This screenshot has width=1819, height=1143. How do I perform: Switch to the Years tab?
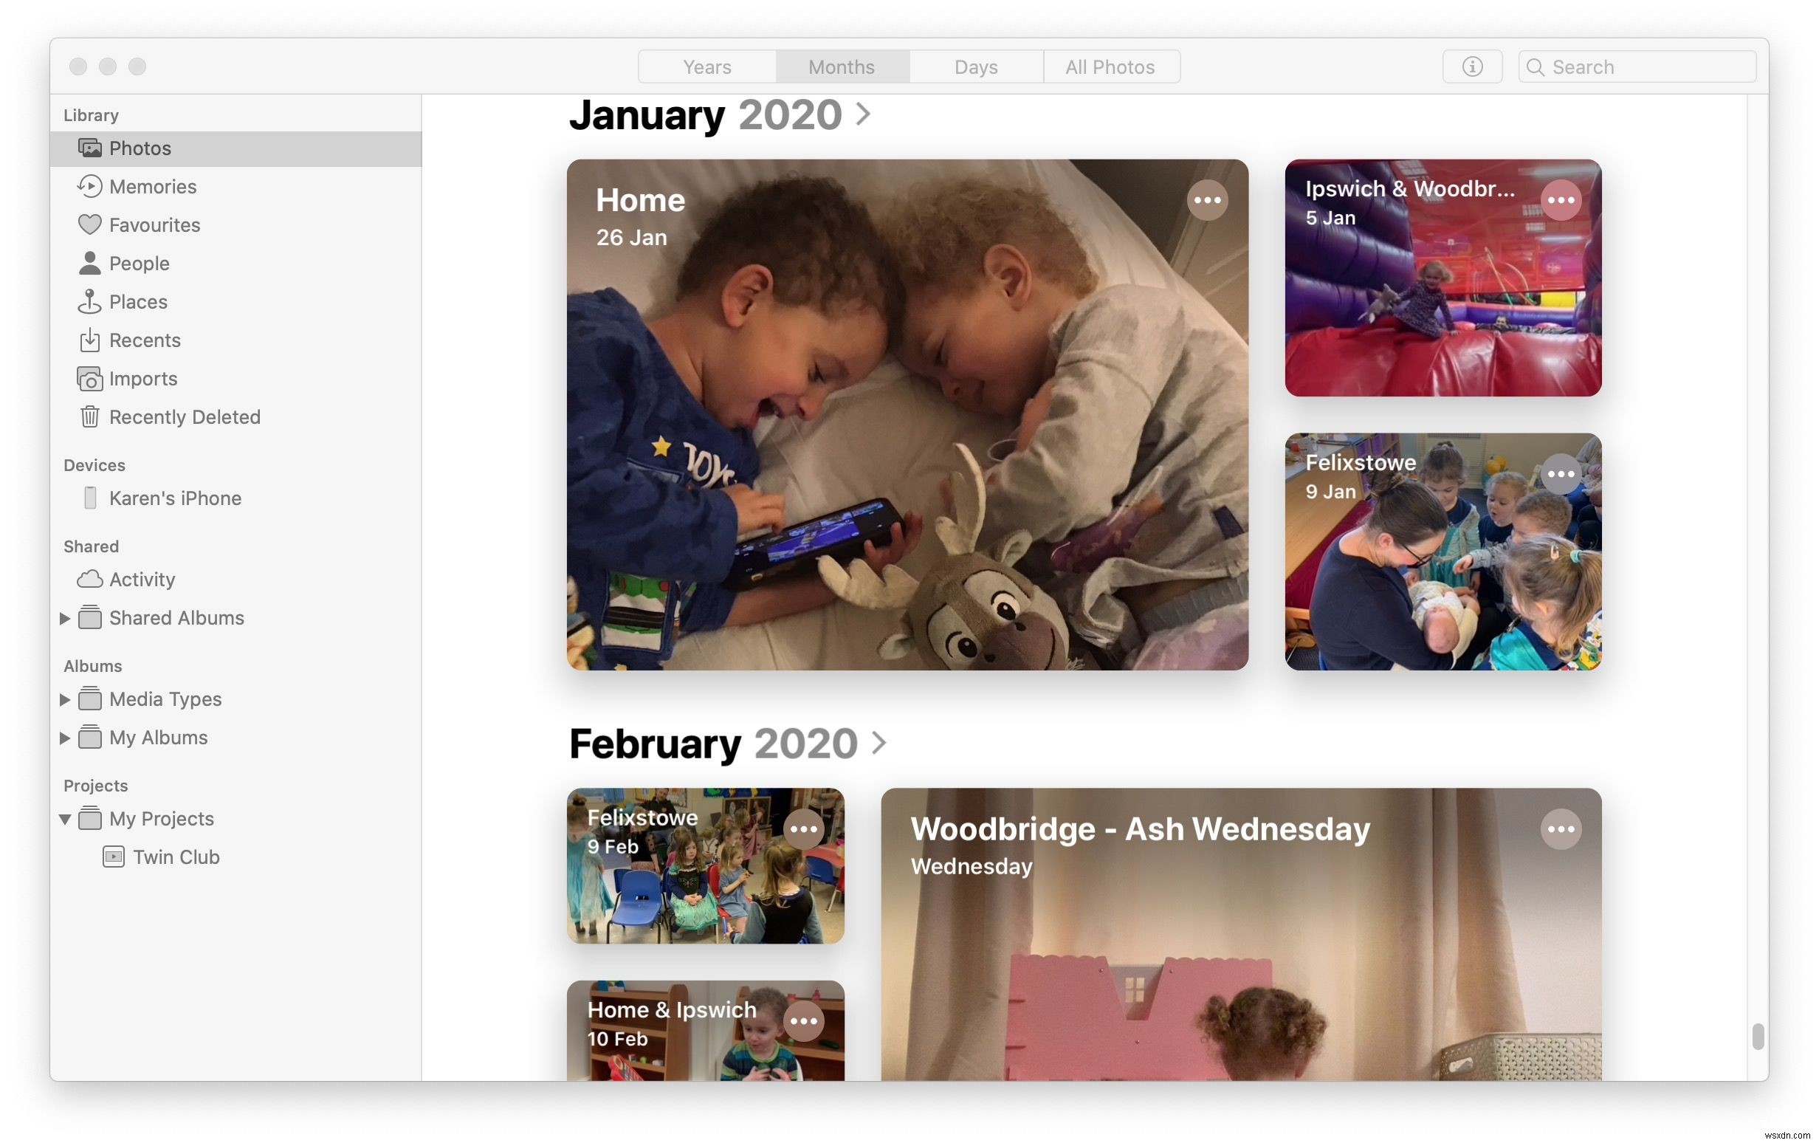coord(706,66)
